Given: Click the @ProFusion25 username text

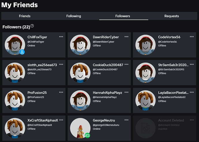Looking at the screenshot, I should coord(36,97).
